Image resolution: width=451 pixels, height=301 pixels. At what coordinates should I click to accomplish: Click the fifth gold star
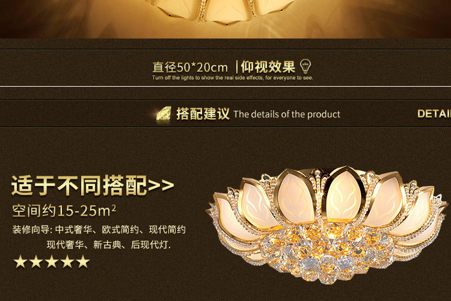(83, 261)
